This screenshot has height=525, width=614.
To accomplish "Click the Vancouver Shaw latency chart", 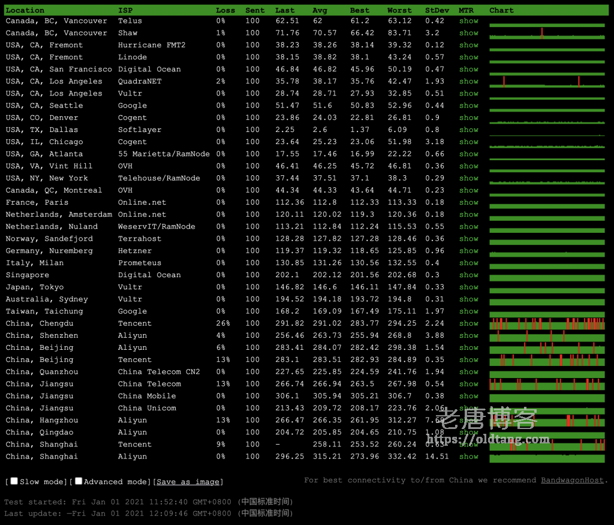I will (547, 34).
